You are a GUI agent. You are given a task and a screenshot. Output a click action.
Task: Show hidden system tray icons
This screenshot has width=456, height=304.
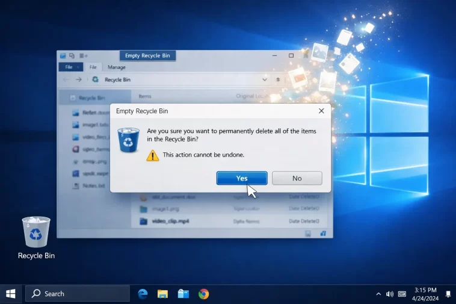(x=378, y=294)
